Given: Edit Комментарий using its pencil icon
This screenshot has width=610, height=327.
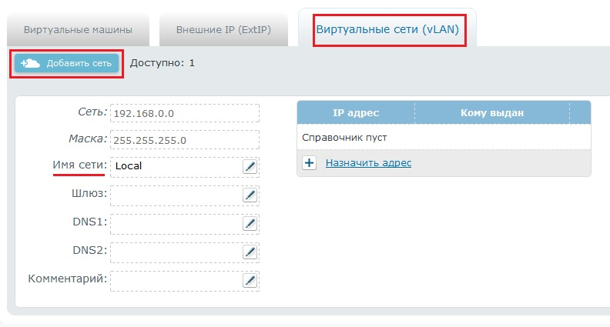Looking at the screenshot, I should (x=250, y=280).
